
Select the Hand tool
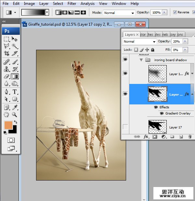pyautogui.click(x=6, y=114)
